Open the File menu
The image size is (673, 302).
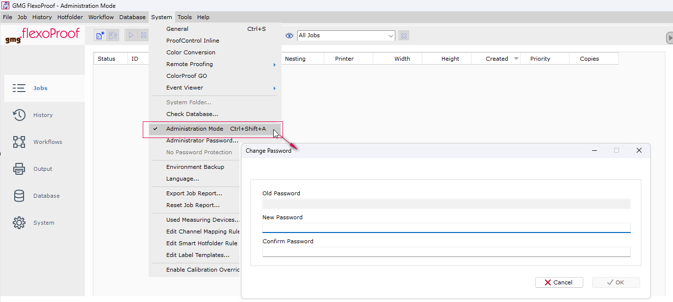point(7,17)
